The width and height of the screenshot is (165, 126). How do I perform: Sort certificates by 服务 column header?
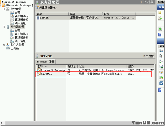pyautogui.click(x=141, y=66)
